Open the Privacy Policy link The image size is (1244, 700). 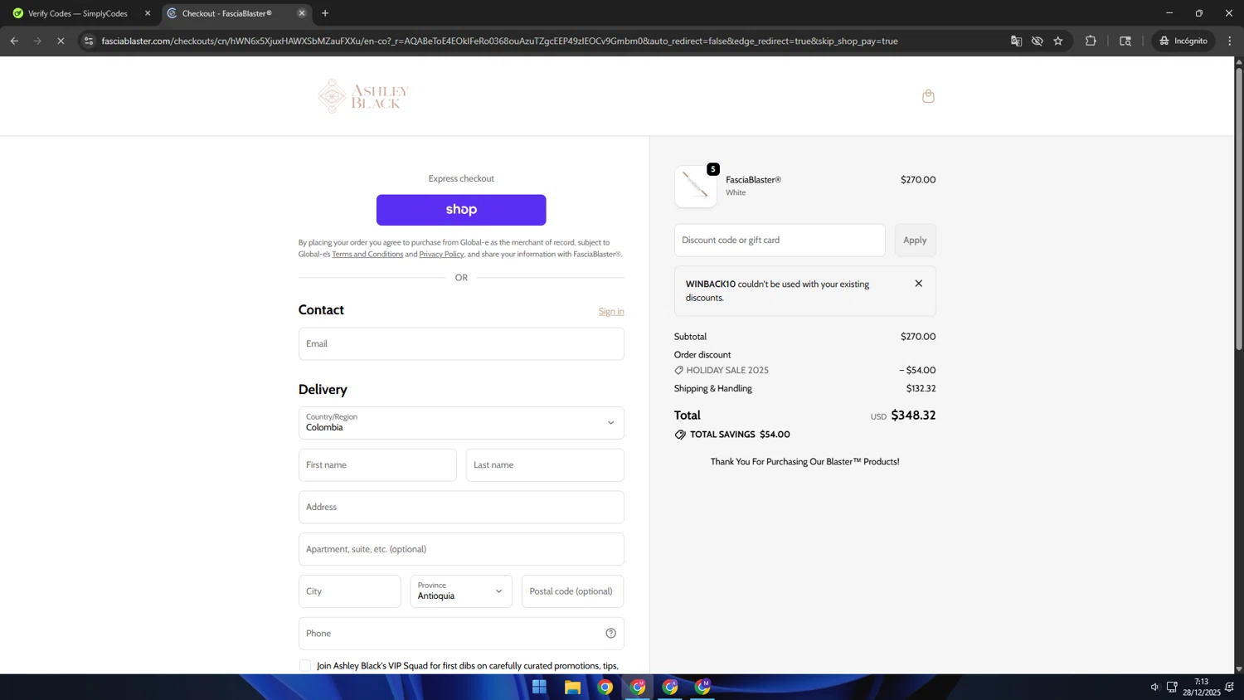pos(441,255)
